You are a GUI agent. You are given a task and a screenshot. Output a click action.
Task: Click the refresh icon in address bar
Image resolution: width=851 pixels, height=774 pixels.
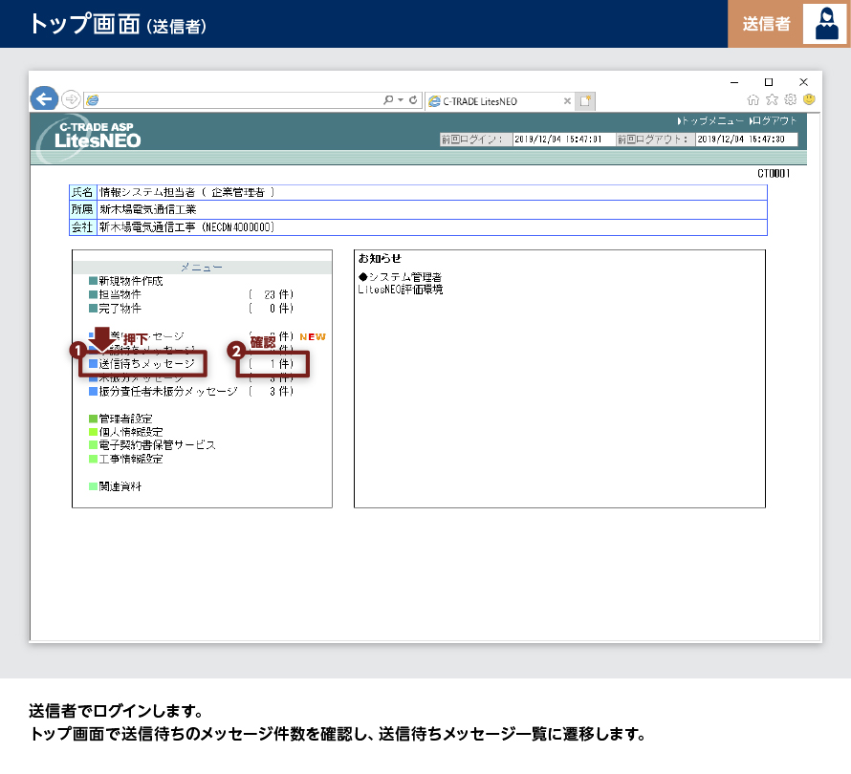click(413, 99)
